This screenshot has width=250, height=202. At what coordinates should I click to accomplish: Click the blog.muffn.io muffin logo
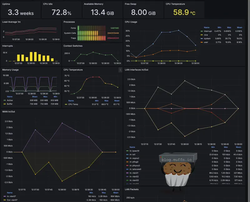(176, 168)
